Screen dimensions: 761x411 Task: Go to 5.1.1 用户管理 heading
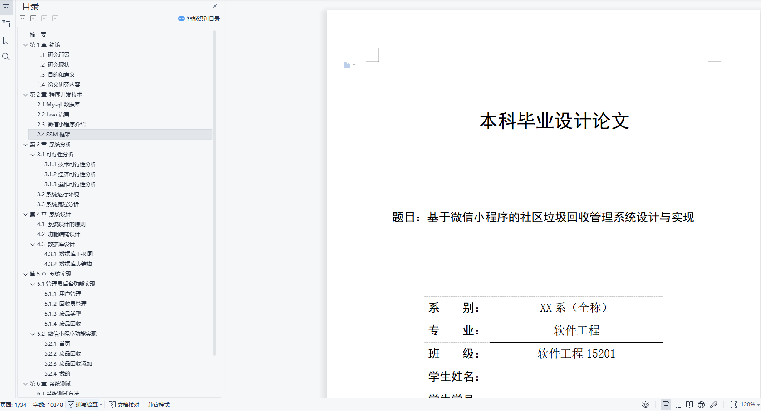pyautogui.click(x=63, y=294)
